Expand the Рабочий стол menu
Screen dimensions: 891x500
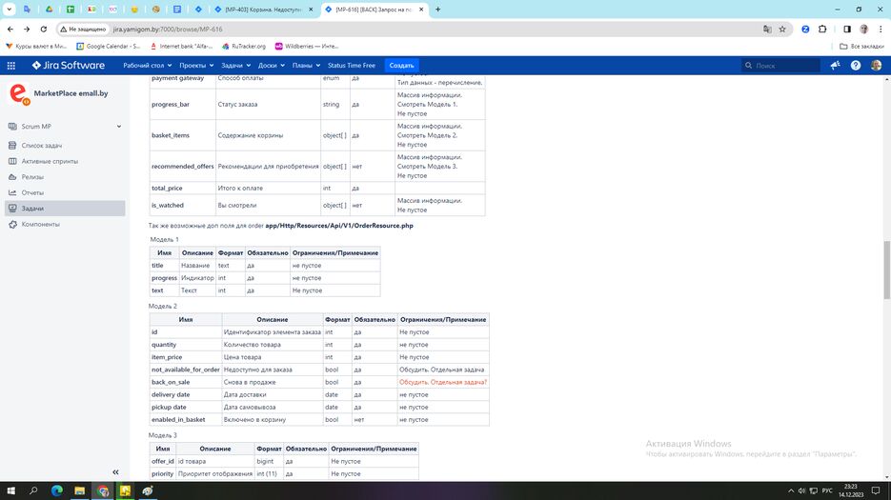(147, 66)
